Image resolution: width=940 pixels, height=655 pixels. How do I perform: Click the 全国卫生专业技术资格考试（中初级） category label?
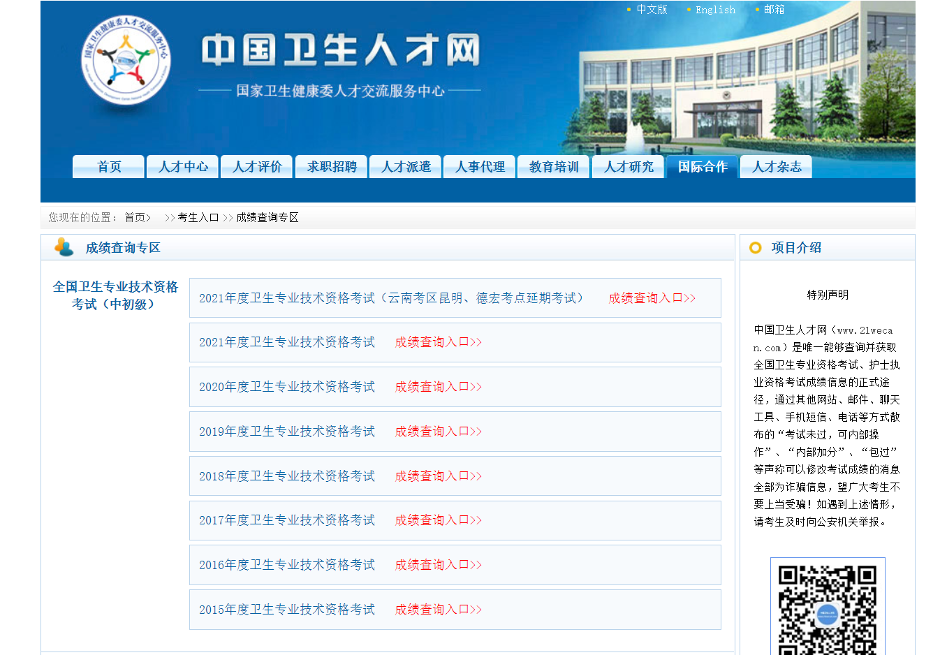[x=115, y=295]
